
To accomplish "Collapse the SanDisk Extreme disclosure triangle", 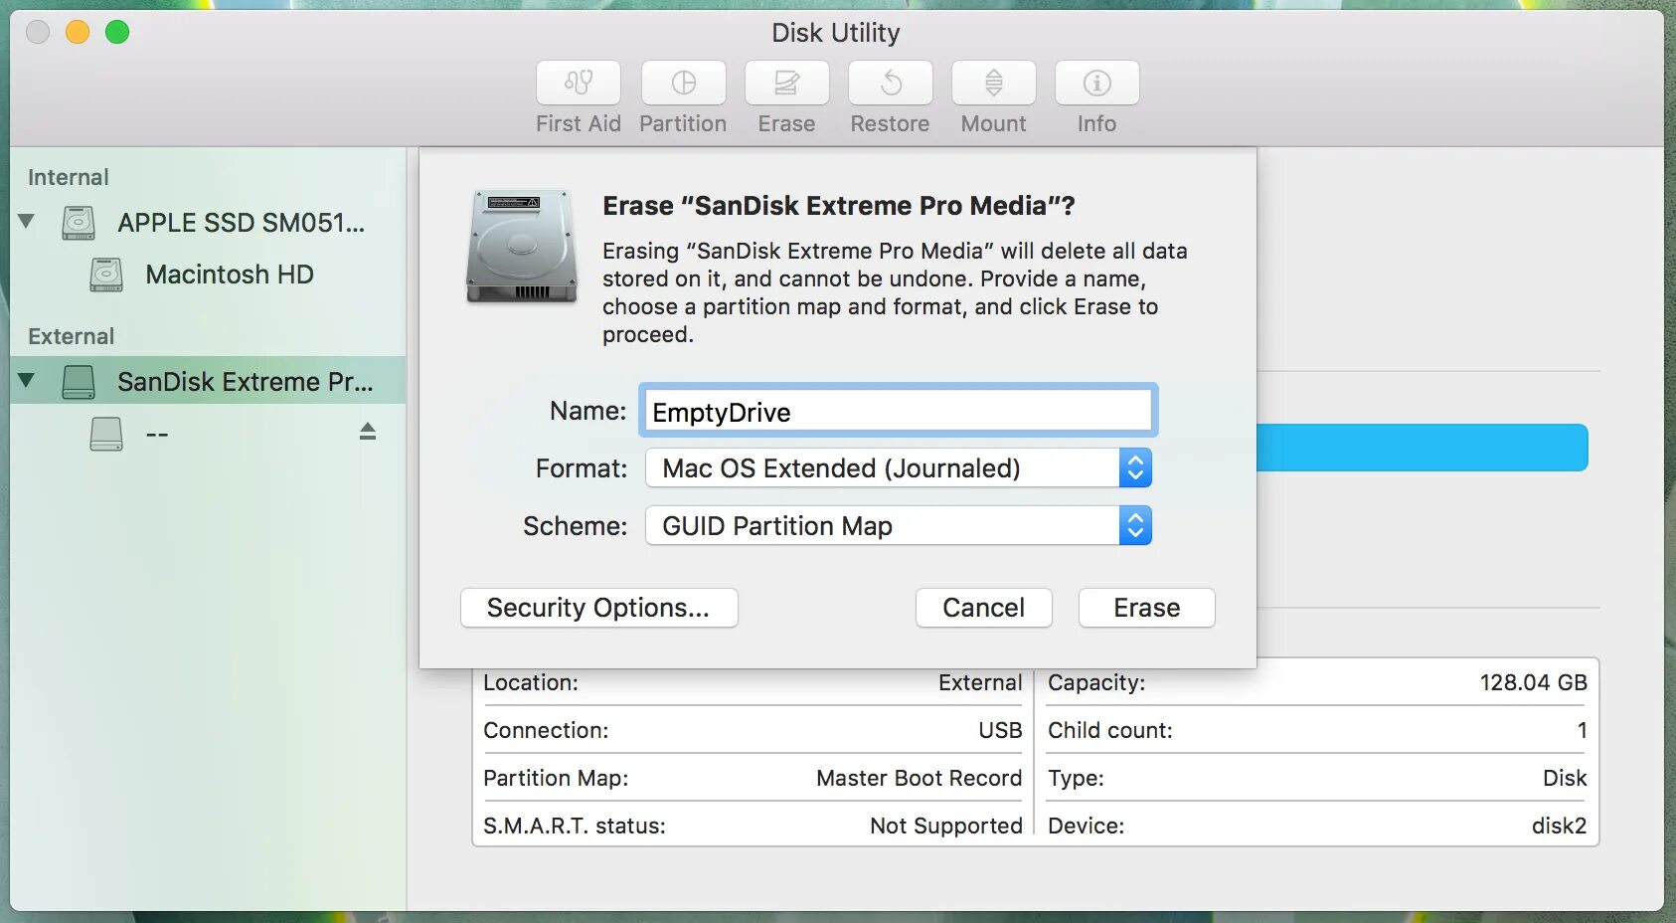I will [27, 380].
